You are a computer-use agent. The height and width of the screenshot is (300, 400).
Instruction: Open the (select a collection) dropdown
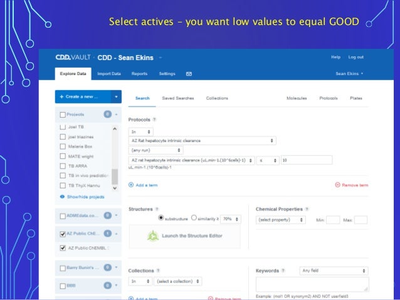(178, 281)
